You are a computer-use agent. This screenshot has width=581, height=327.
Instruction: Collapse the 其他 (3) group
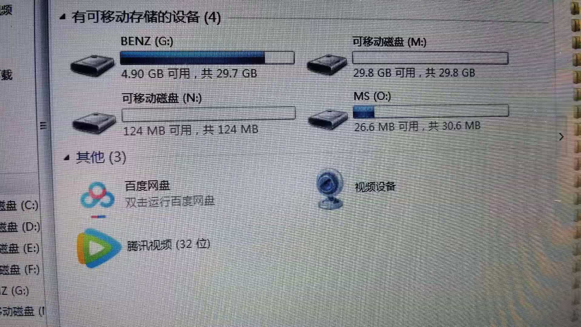pos(67,157)
